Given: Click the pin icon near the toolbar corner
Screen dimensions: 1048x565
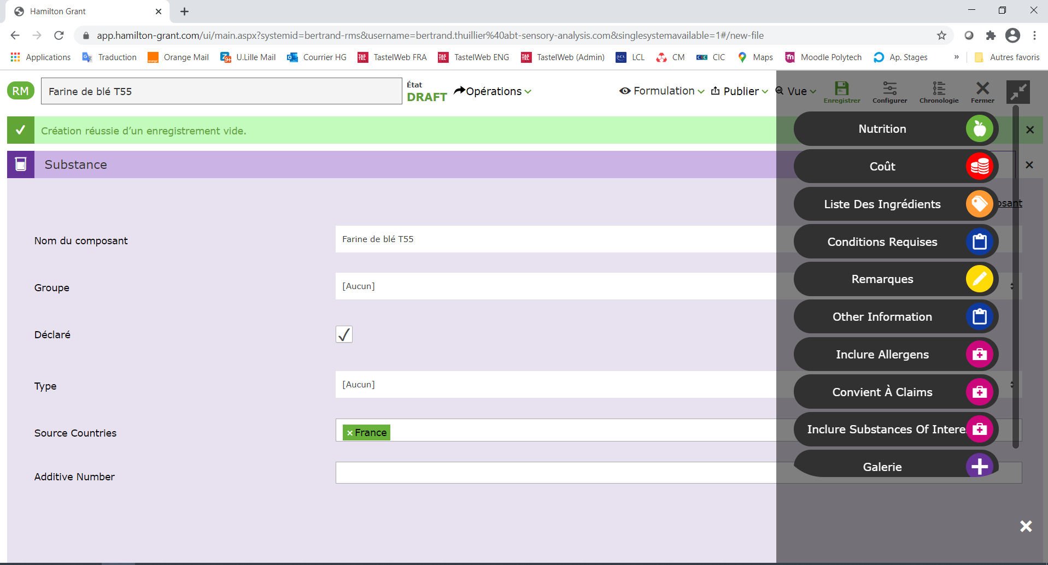Looking at the screenshot, I should click(x=1017, y=91).
